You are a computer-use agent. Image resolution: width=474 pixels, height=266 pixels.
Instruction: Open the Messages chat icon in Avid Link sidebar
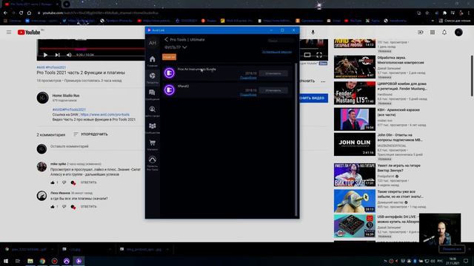pyautogui.click(x=153, y=92)
